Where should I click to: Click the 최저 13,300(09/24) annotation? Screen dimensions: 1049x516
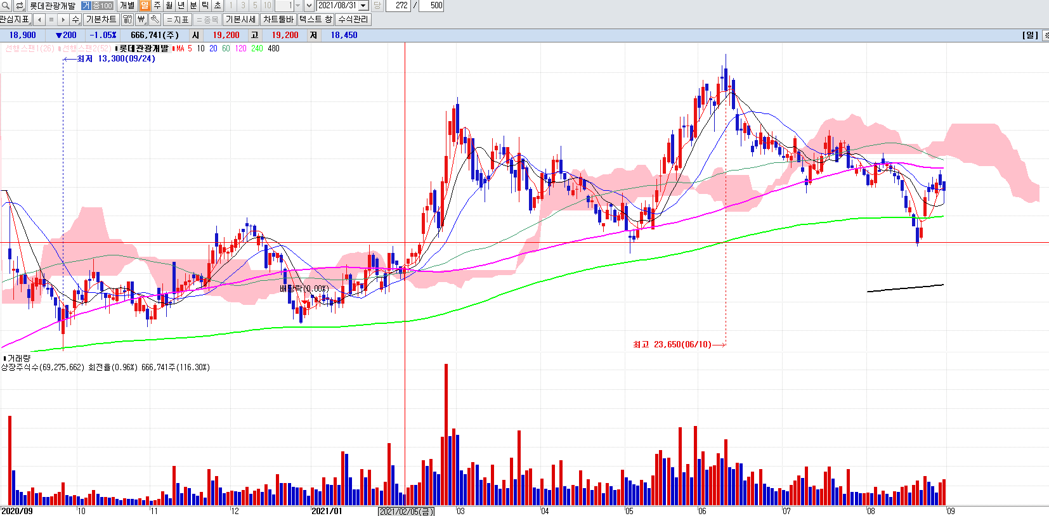(116, 58)
